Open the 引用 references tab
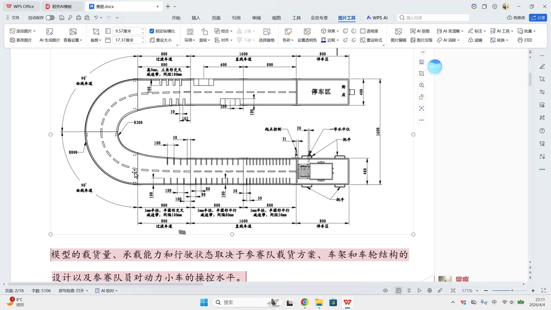The image size is (551, 310). 236,18
